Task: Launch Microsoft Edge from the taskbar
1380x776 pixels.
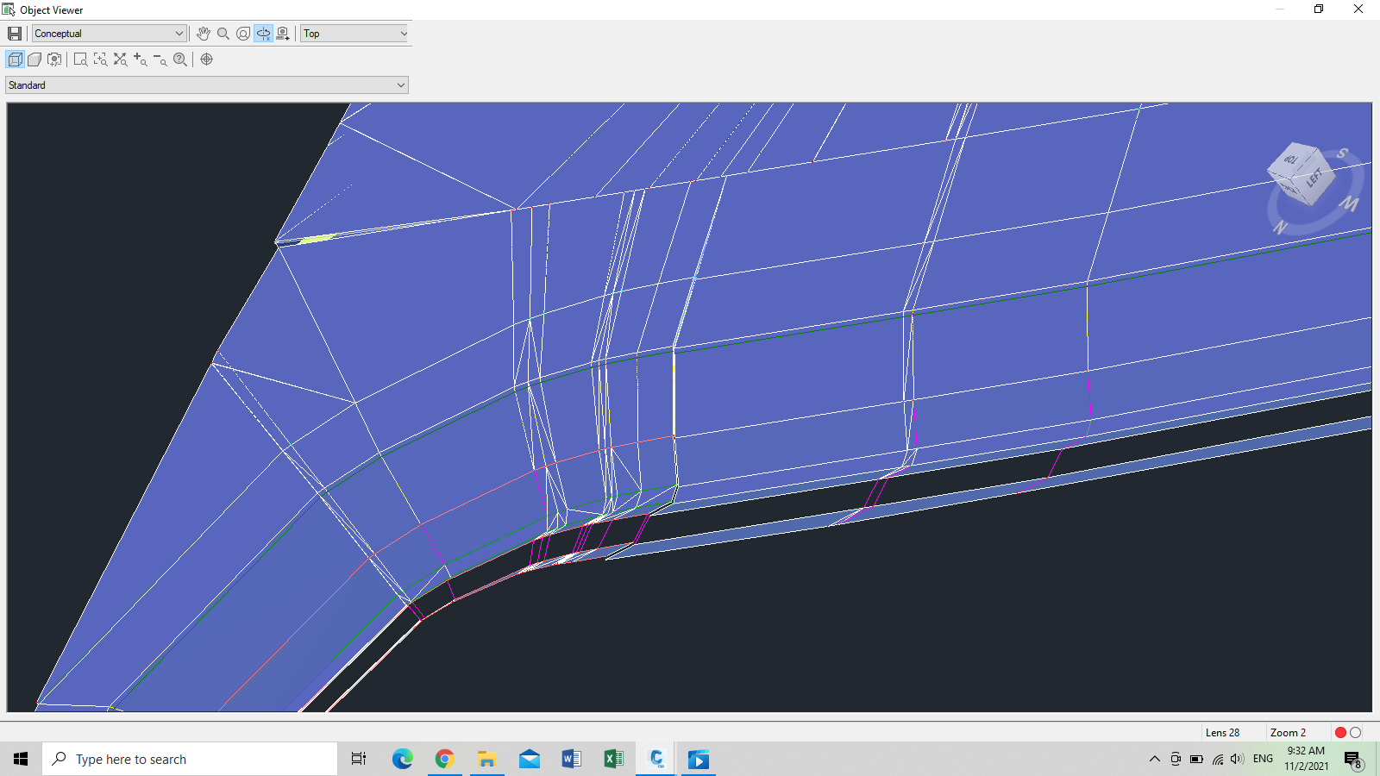Action: coord(402,759)
